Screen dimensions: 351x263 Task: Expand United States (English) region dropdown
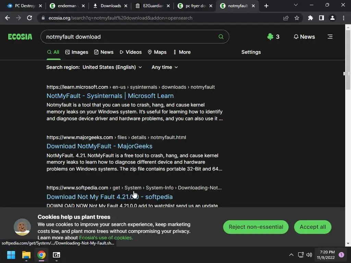tap(112, 67)
